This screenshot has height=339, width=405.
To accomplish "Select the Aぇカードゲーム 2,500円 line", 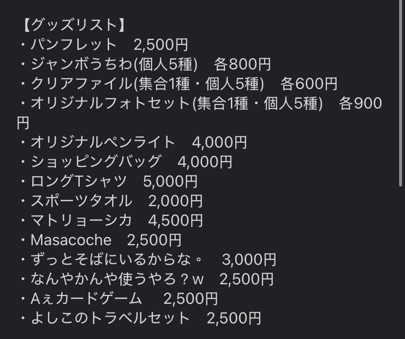I will click(118, 299).
